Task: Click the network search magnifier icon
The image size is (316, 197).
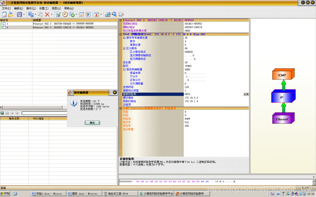Action: [114, 14]
